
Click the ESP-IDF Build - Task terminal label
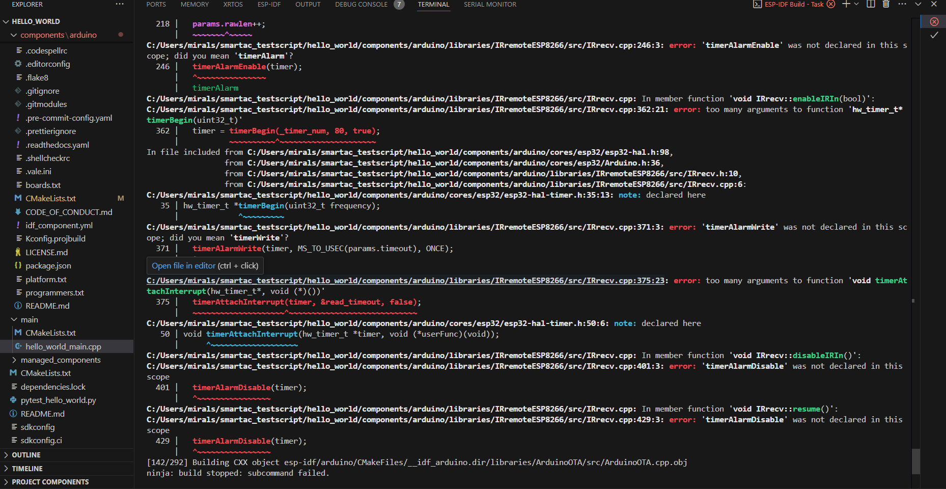[x=794, y=4]
